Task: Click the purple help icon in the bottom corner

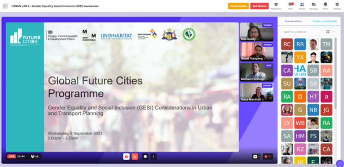Action: pos(339,163)
